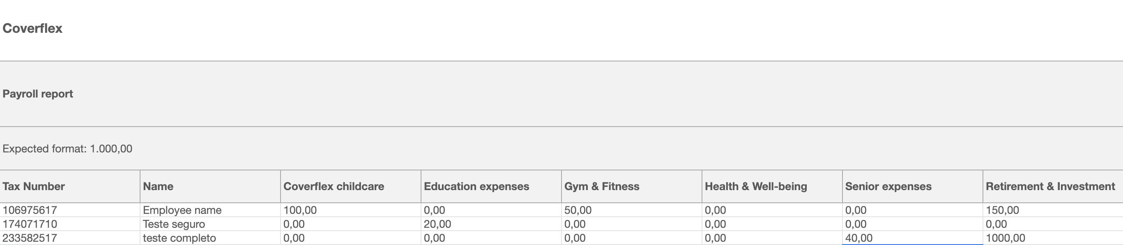Screen dimensions: 1123x245
Task: Click the Senior expenses column header
Action: [x=912, y=186]
